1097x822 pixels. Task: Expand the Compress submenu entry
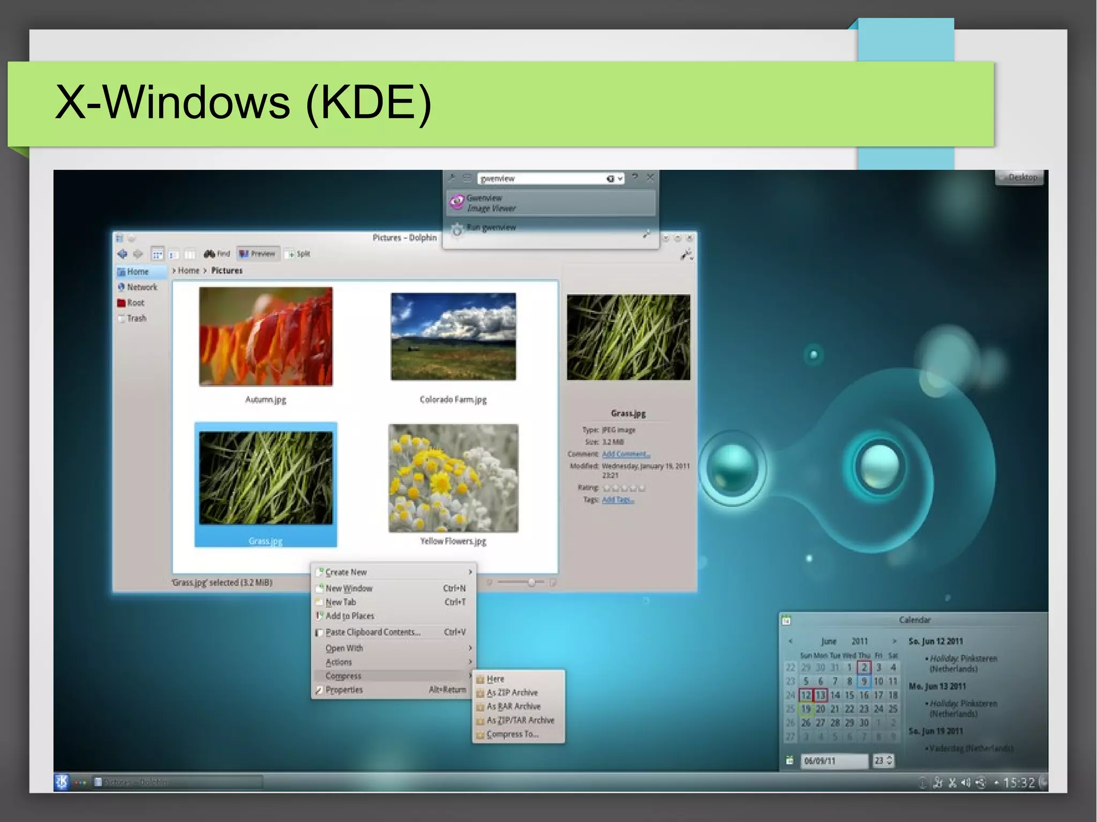click(394, 676)
